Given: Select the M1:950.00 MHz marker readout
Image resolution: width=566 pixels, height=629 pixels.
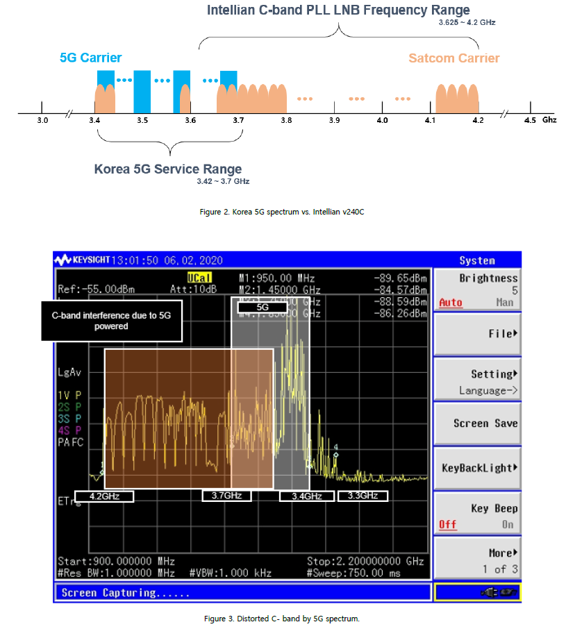Looking at the screenshot, I should 277,278.
